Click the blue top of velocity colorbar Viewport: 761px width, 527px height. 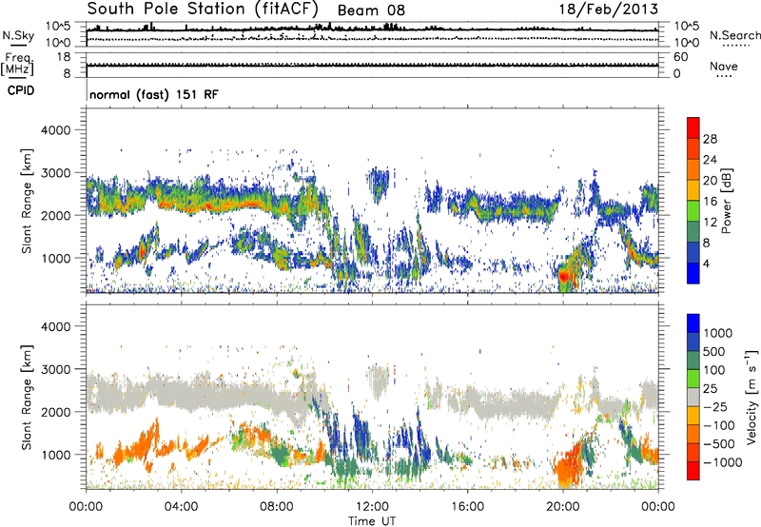(693, 323)
